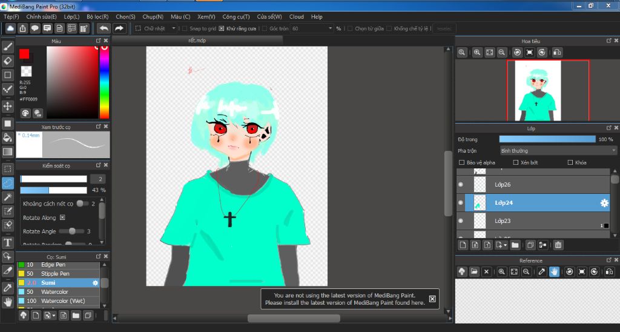620x332 pixels.
Task: Enable Chọn từ giữa checkbox
Action: click(x=350, y=28)
